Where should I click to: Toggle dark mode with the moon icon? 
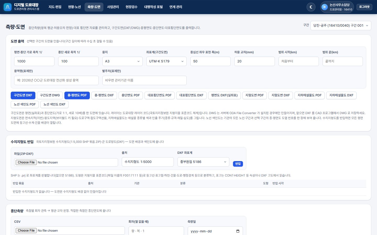tap(311, 7)
